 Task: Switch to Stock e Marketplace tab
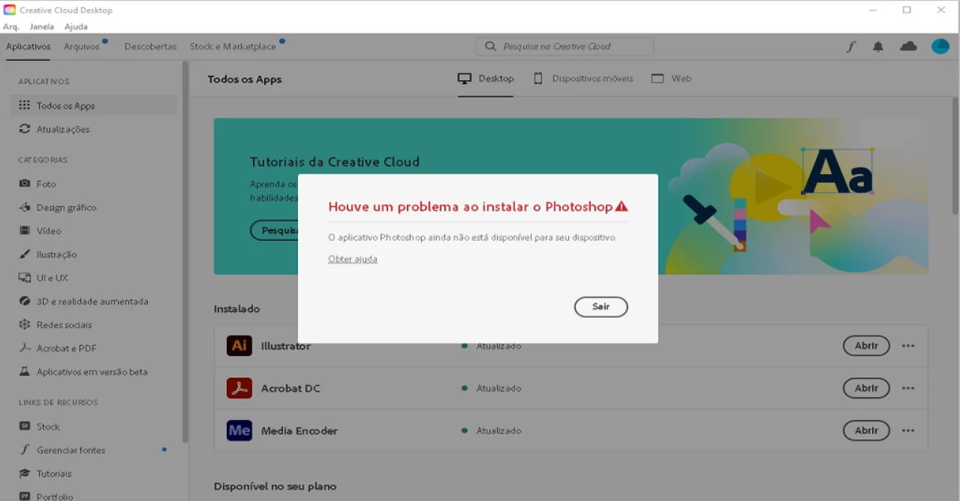[233, 46]
